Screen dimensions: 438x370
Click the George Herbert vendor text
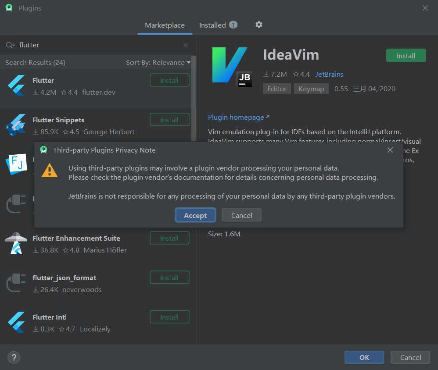pyautogui.click(x=109, y=132)
